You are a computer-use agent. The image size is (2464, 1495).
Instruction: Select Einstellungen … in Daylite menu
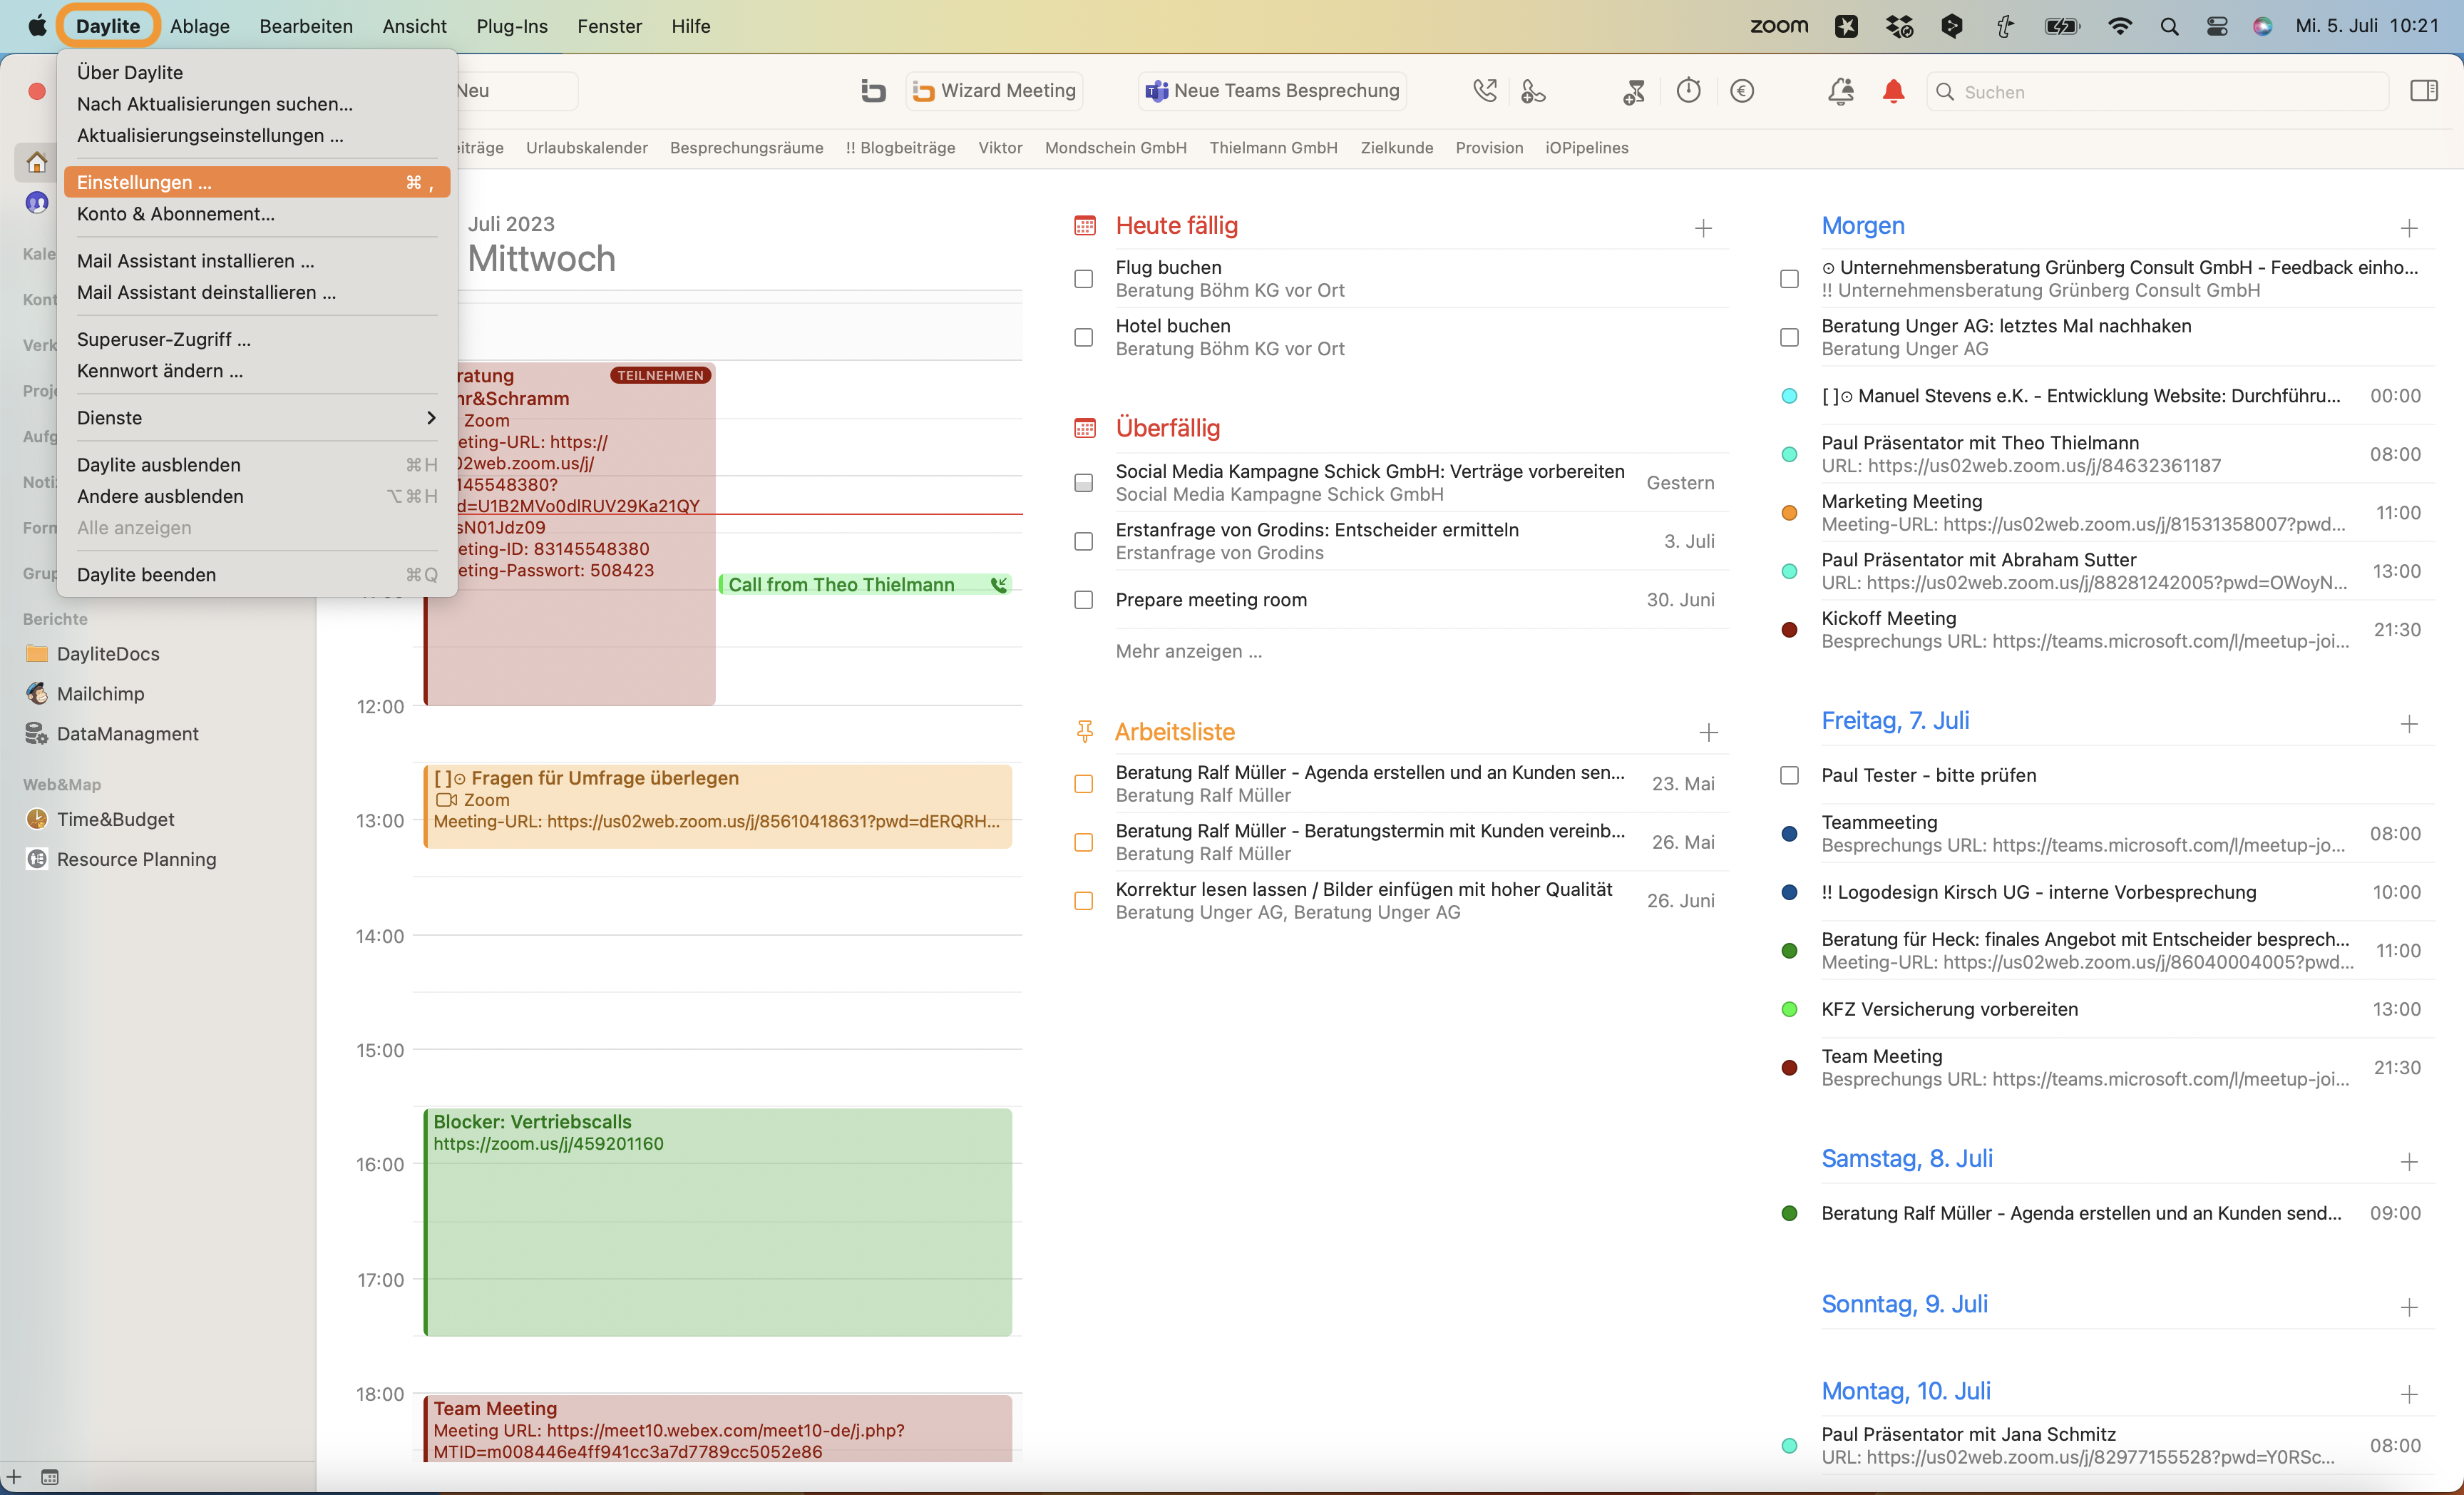257,182
